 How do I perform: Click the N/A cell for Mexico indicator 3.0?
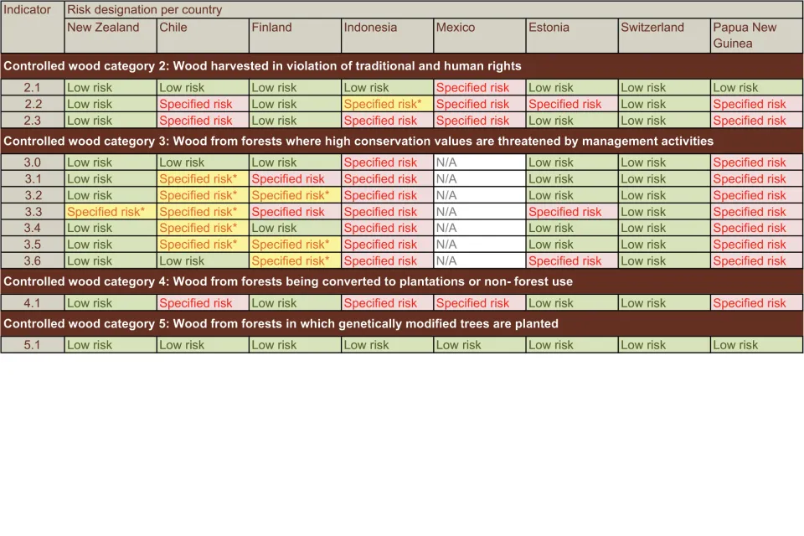[x=477, y=162]
